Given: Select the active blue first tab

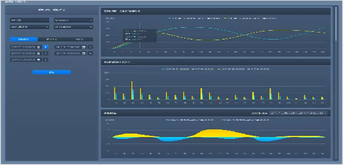Looking at the screenshot, I should point(24,39).
